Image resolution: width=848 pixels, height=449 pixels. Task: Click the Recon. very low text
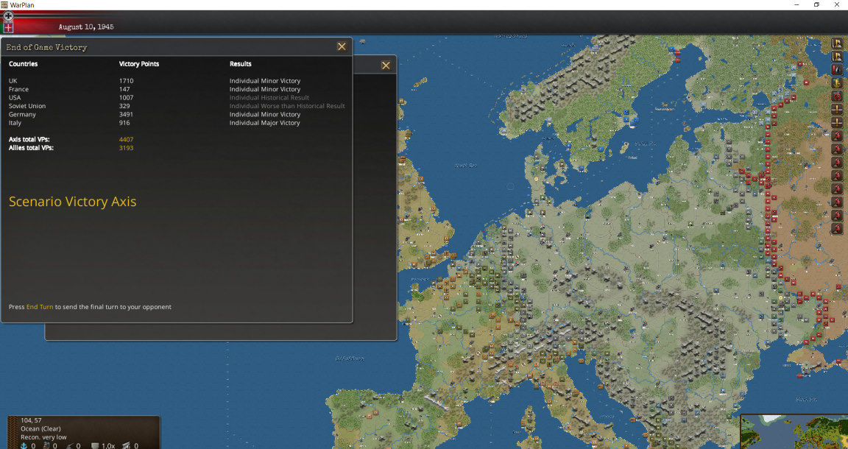[44, 436]
